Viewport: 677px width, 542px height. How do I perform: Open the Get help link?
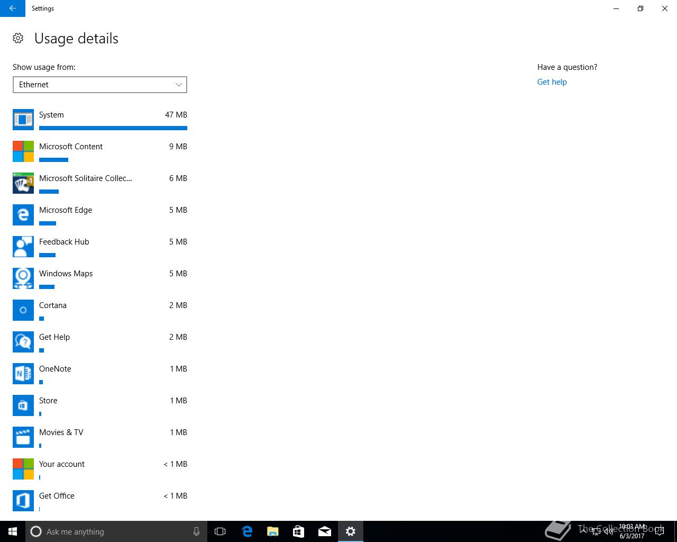pyautogui.click(x=552, y=82)
